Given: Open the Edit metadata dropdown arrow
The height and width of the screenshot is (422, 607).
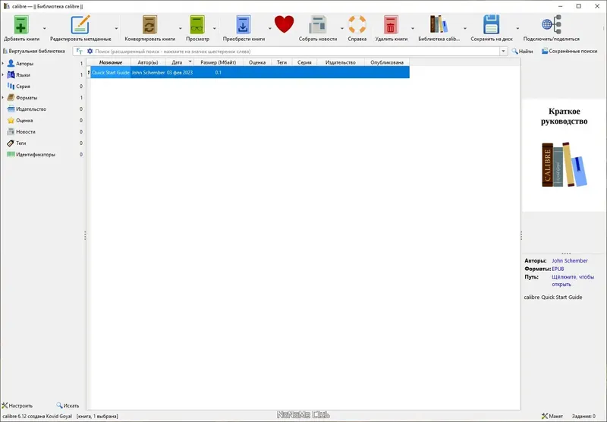Looking at the screenshot, I should (x=116, y=28).
